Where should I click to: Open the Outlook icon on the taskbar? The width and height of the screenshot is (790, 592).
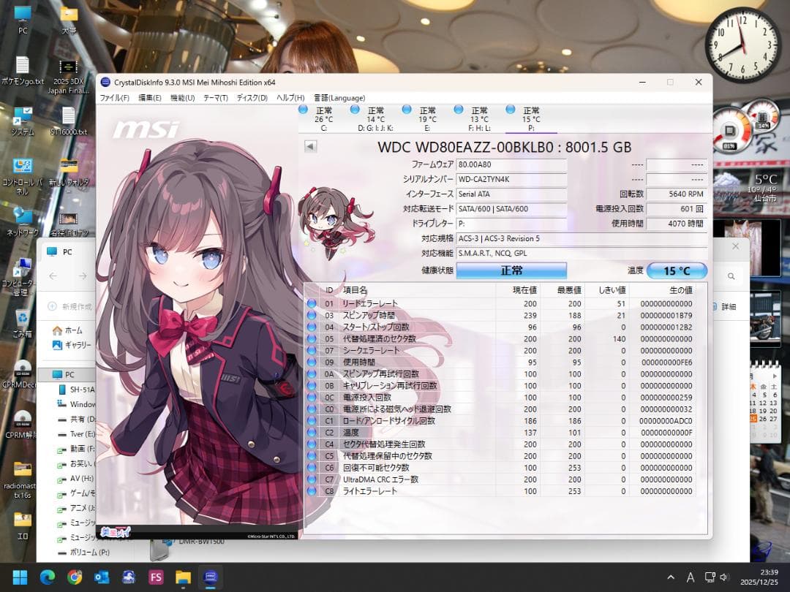[101, 577]
